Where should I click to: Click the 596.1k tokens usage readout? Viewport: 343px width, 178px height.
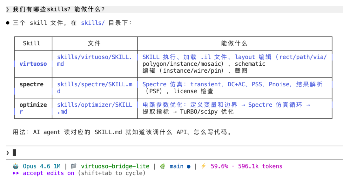point(260,166)
